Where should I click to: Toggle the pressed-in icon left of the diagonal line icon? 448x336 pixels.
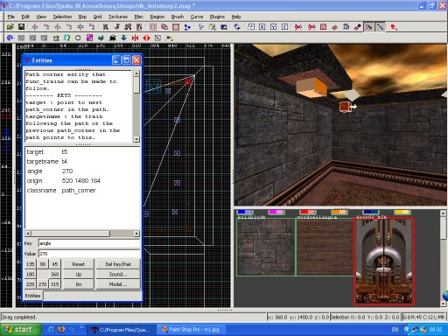(x=369, y=27)
